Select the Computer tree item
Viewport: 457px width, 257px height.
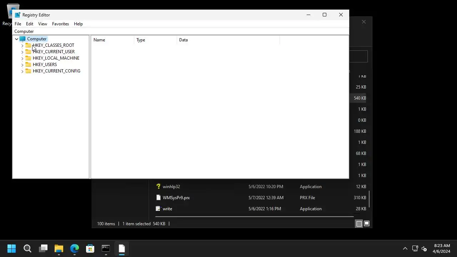tap(37, 39)
